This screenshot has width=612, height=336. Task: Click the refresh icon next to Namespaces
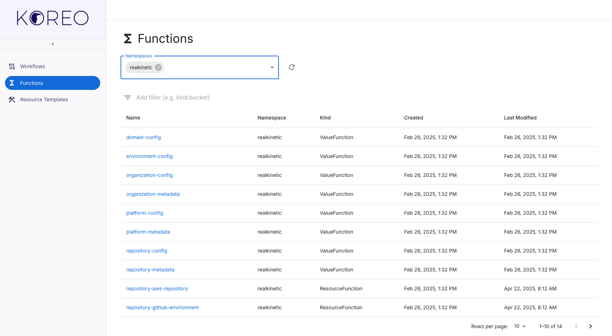tap(291, 67)
